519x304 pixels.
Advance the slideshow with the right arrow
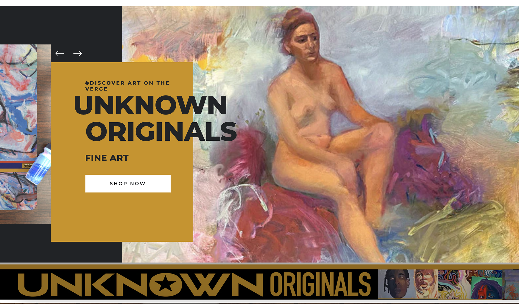click(78, 53)
